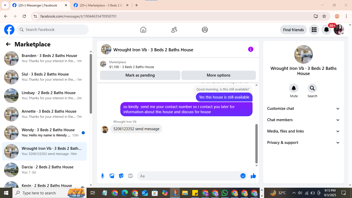This screenshot has width=352, height=198.
Task: Click the conversation list scrollbar
Action: click(91, 84)
